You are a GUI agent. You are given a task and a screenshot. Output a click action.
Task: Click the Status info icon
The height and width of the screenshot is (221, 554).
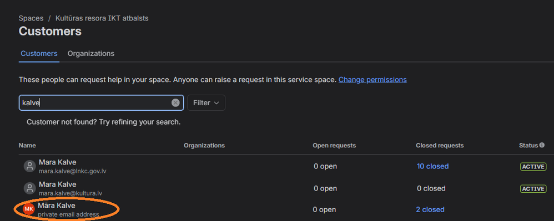coord(542,145)
